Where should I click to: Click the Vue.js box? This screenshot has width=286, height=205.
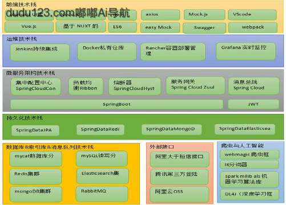click(x=29, y=27)
